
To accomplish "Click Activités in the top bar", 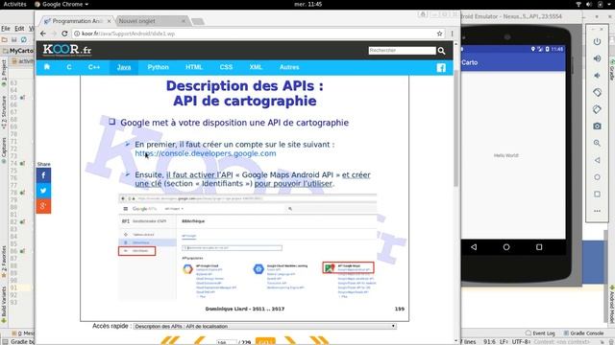I will point(14,4).
